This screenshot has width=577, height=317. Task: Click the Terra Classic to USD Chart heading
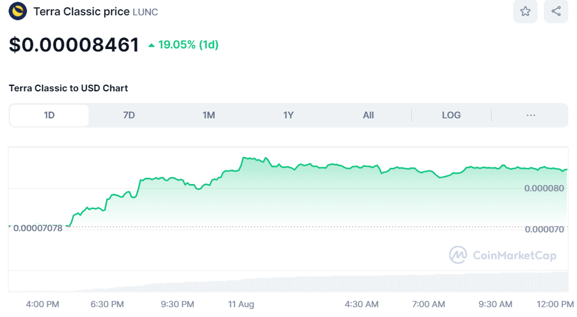[x=69, y=88]
